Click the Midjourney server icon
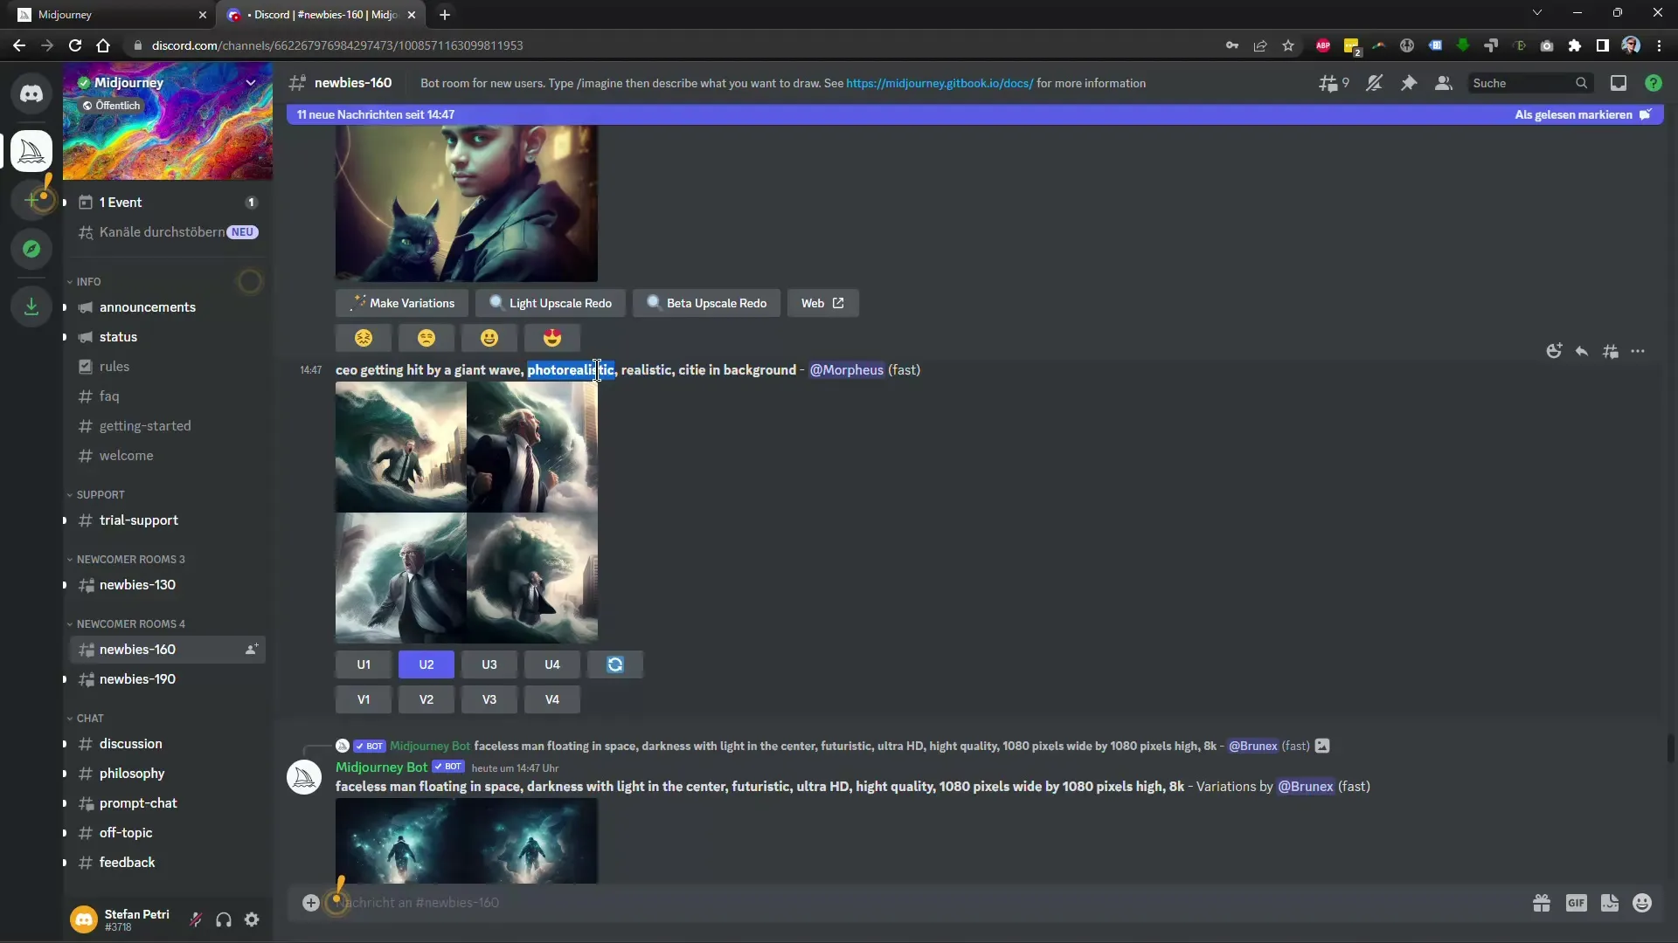Screen dimensions: 1678x943 (31, 151)
